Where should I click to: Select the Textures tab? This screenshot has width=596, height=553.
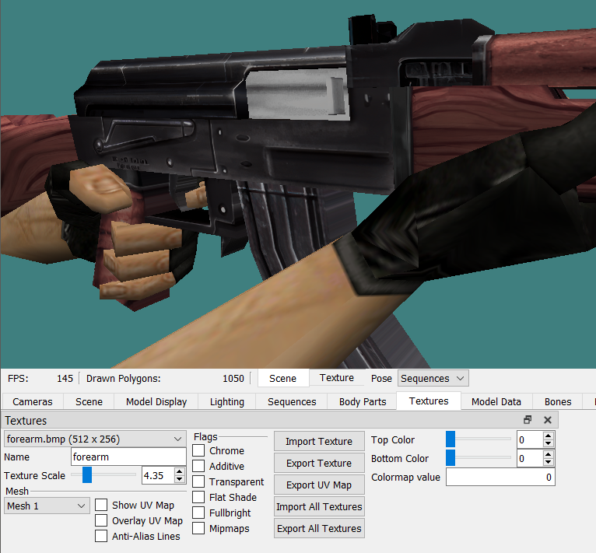(429, 401)
